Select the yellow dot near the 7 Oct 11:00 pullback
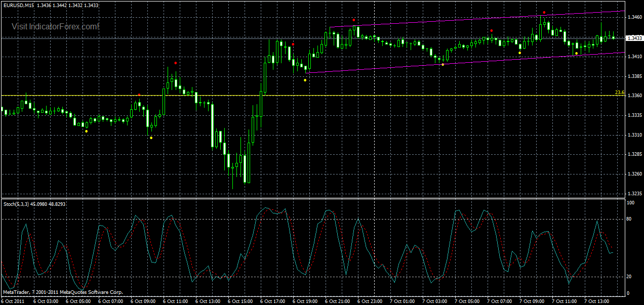The height and width of the screenshot is (305, 644). click(x=577, y=53)
